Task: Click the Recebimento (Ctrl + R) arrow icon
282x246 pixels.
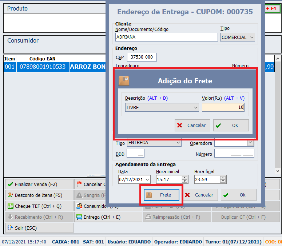Action: tap(10, 217)
